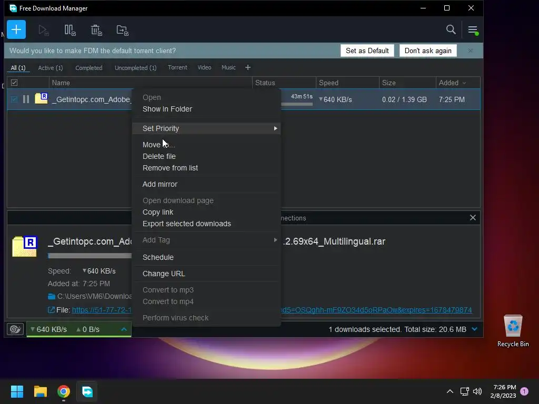
Task: Click the add tag plus next to Music
Action: (248, 67)
